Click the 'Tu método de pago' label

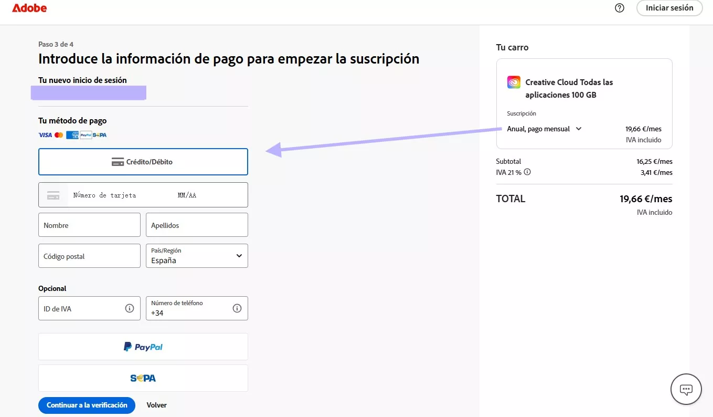click(72, 121)
